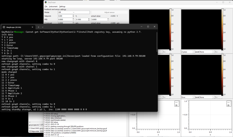
Task: Click the GwyScope application logo icon
Action: pyautogui.click(x=46, y=2)
